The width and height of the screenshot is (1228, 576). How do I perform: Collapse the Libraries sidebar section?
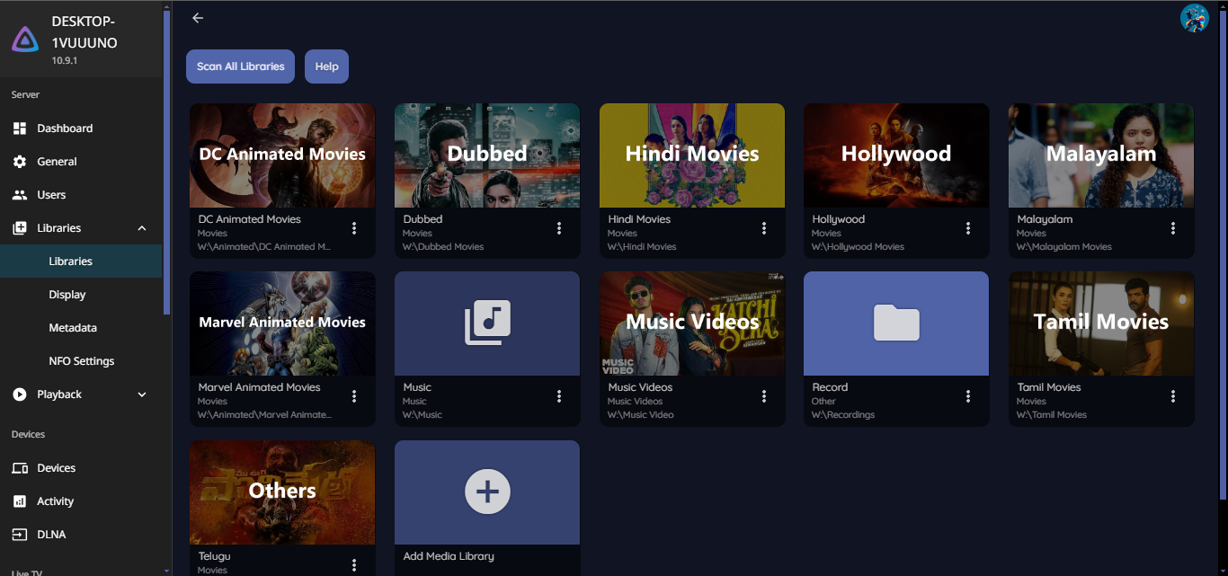(x=141, y=228)
